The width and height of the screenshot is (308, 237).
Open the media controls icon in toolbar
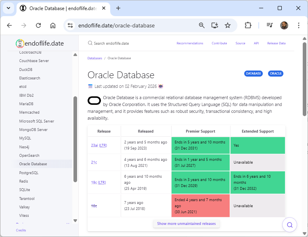[x=270, y=25]
